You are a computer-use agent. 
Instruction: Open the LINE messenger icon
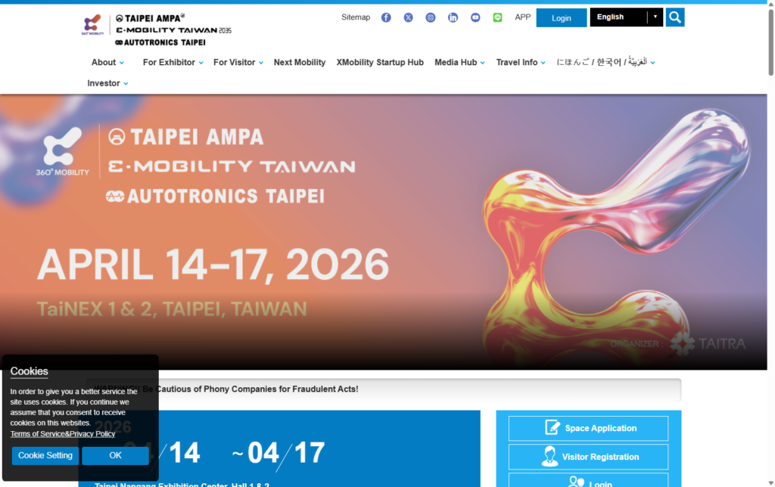(x=497, y=17)
